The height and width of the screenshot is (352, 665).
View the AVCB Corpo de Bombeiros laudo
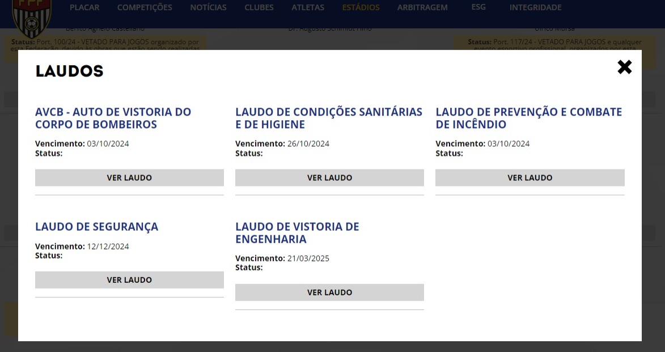(129, 177)
